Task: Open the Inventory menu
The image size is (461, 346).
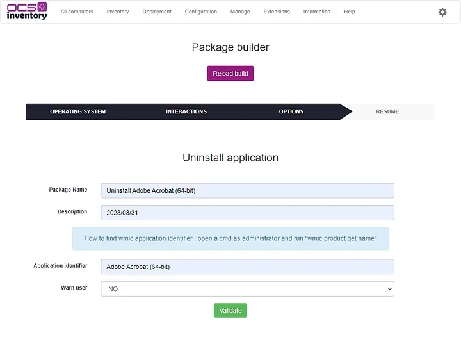Action: 118,12
